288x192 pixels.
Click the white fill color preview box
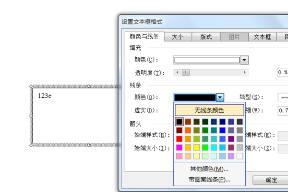click(x=207, y=60)
